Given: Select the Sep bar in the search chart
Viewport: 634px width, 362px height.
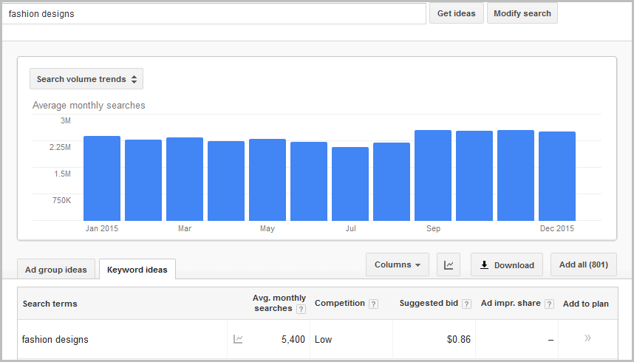Looking at the screenshot, I should pyautogui.click(x=433, y=175).
